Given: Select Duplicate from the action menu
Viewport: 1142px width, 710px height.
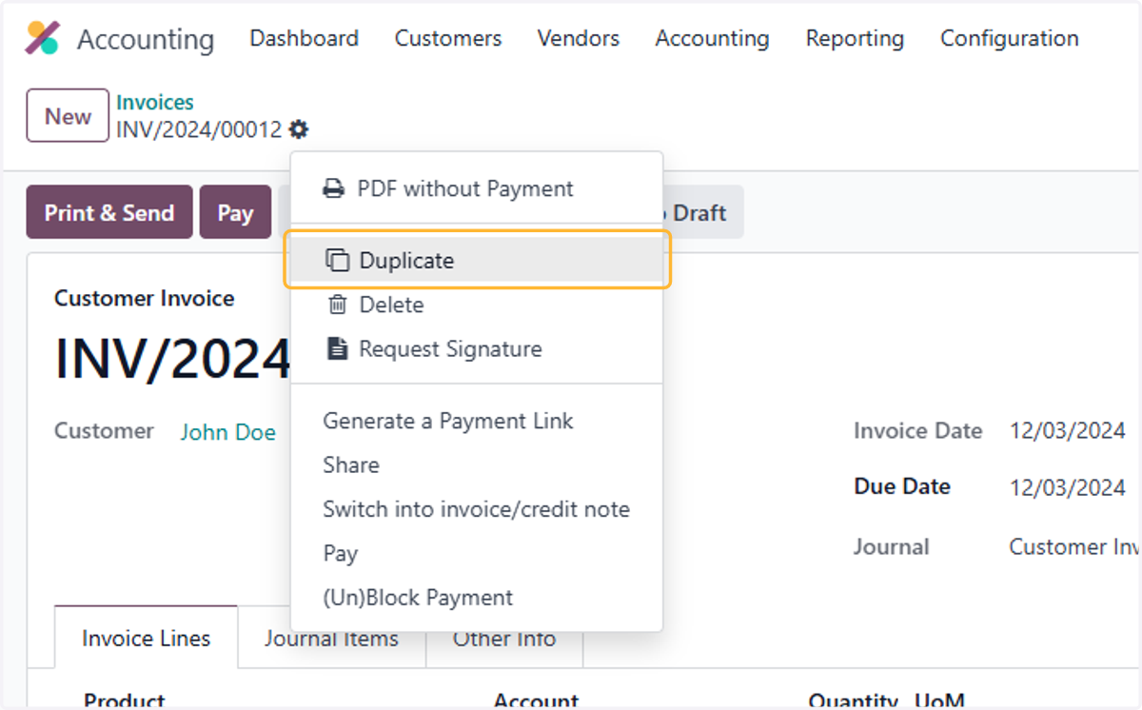Looking at the screenshot, I should (x=477, y=260).
